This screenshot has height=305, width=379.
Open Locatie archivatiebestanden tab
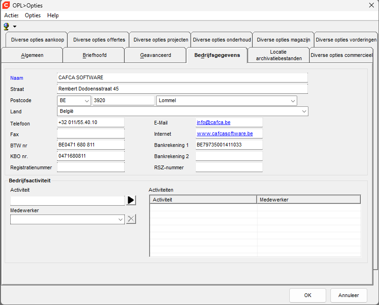click(279, 55)
